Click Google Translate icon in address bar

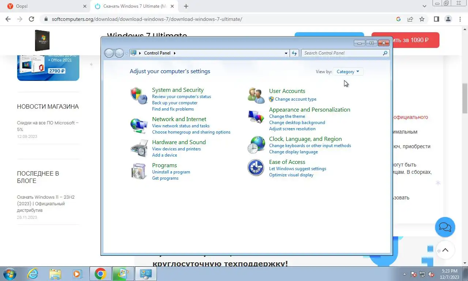[x=399, y=19]
